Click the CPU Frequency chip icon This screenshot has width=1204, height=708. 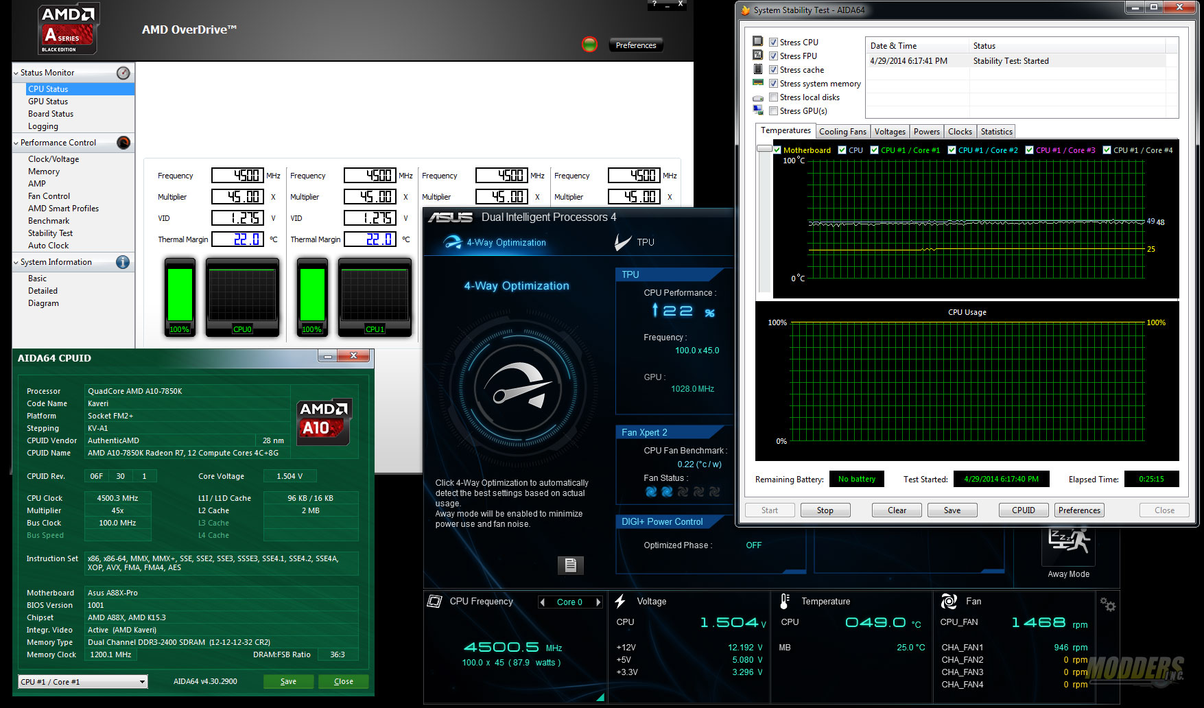click(434, 602)
